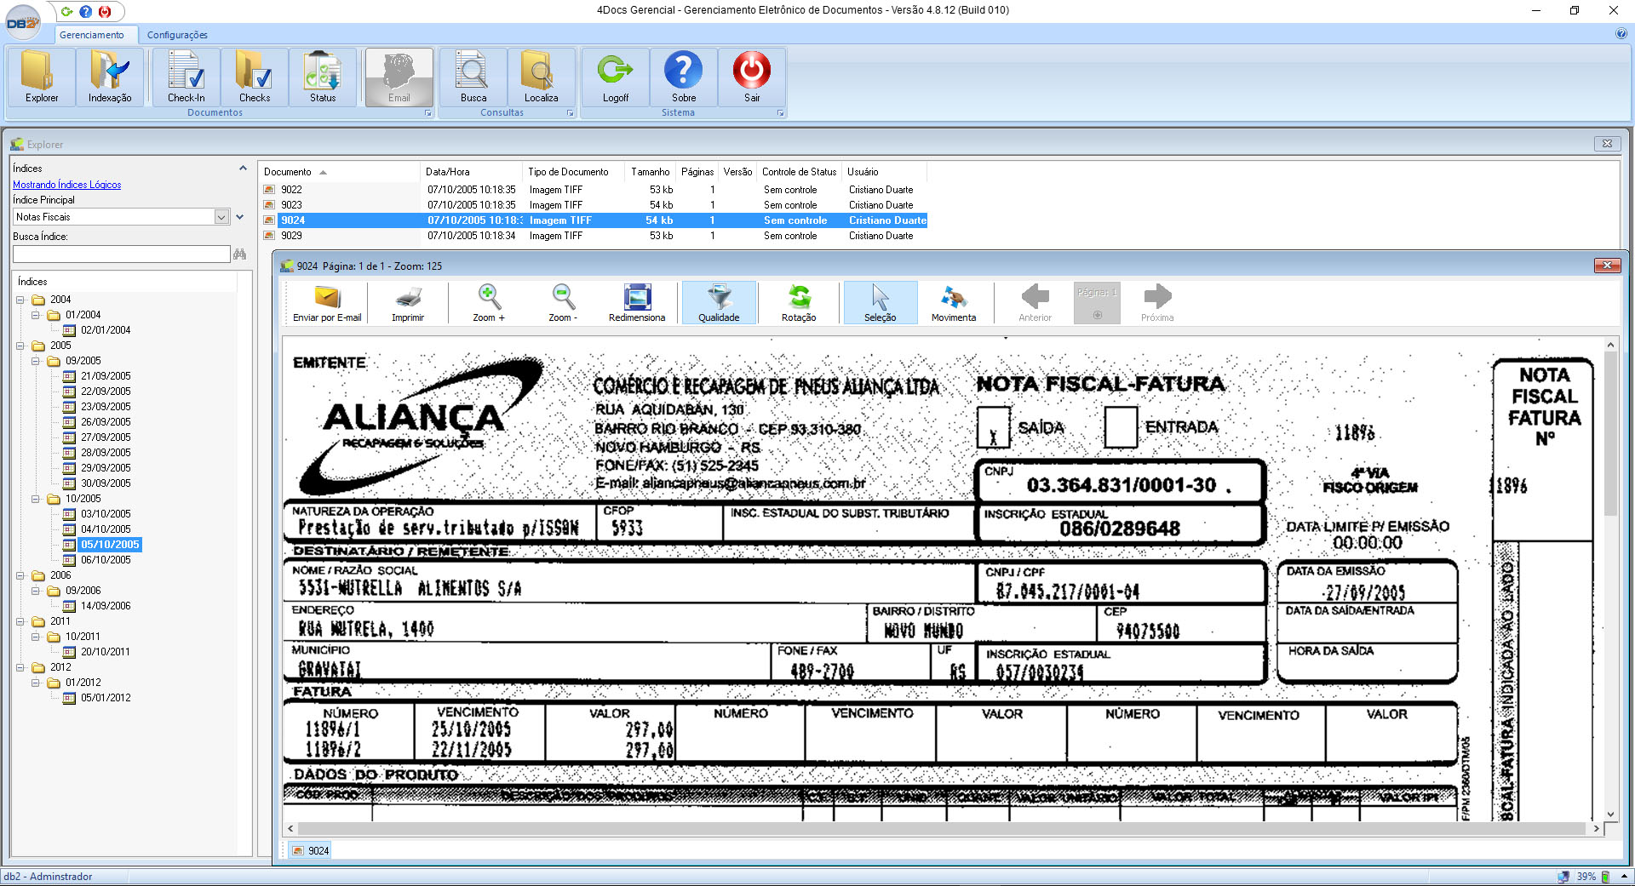Select tree item 03/10/2005
1635x886 pixels.
106,514
